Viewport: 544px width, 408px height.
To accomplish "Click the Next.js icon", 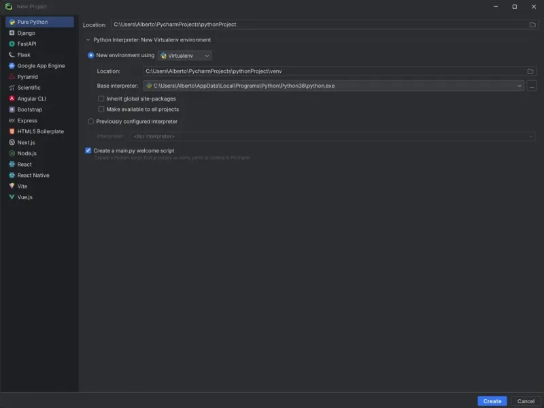I will click(12, 142).
